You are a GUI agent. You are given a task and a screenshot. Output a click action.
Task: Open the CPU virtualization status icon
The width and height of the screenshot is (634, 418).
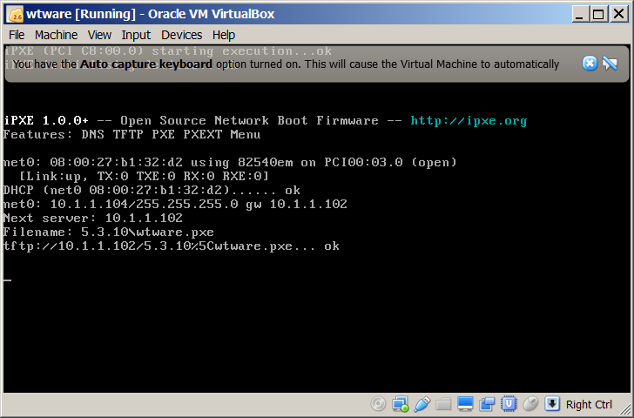tap(509, 404)
